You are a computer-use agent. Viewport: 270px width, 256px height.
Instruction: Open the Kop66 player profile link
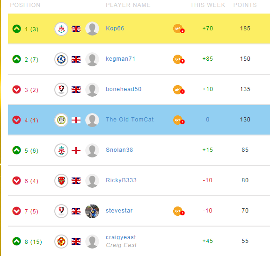tap(115, 28)
